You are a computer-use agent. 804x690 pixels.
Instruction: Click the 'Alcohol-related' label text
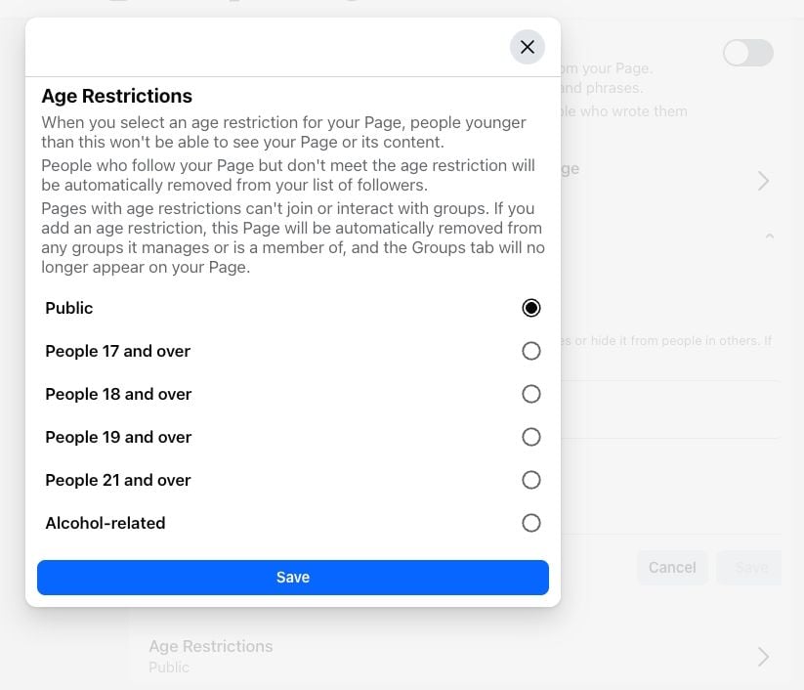[106, 523]
